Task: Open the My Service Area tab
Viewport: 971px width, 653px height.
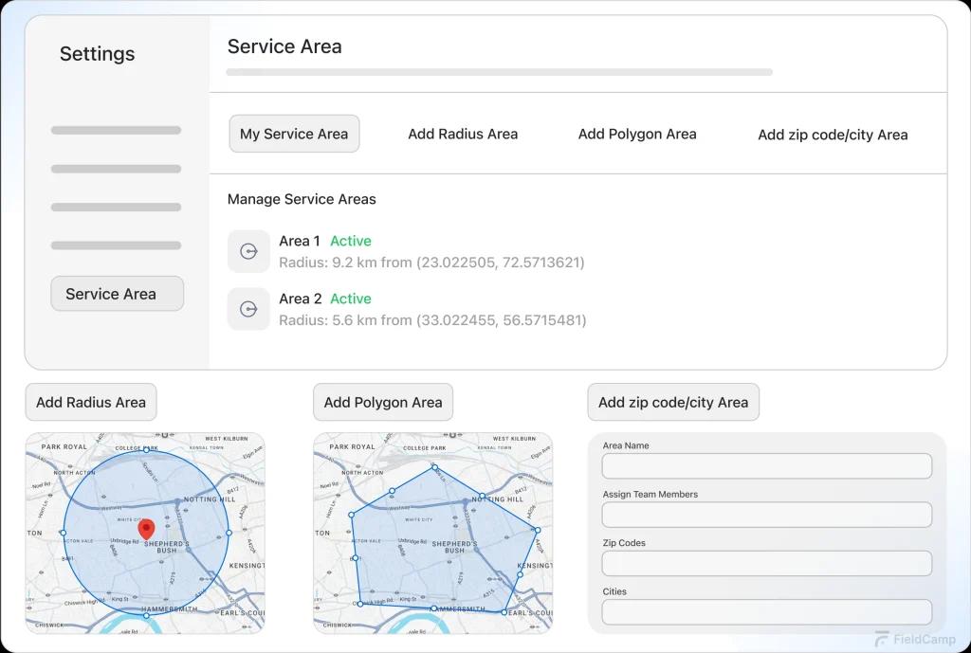Action: 294,134
